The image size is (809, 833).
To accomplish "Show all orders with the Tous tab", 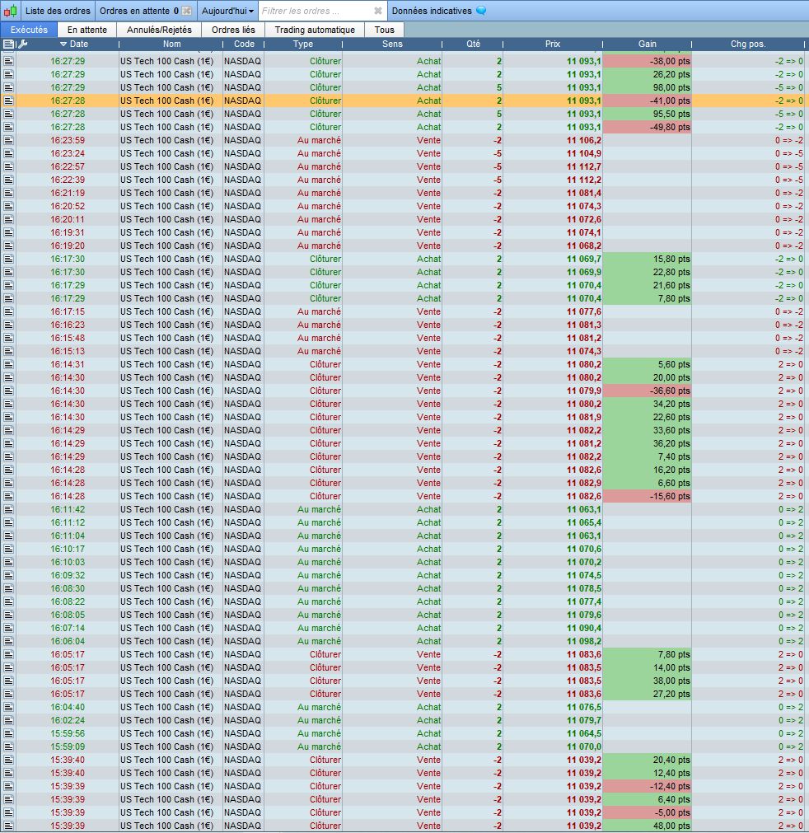I will click(x=385, y=30).
